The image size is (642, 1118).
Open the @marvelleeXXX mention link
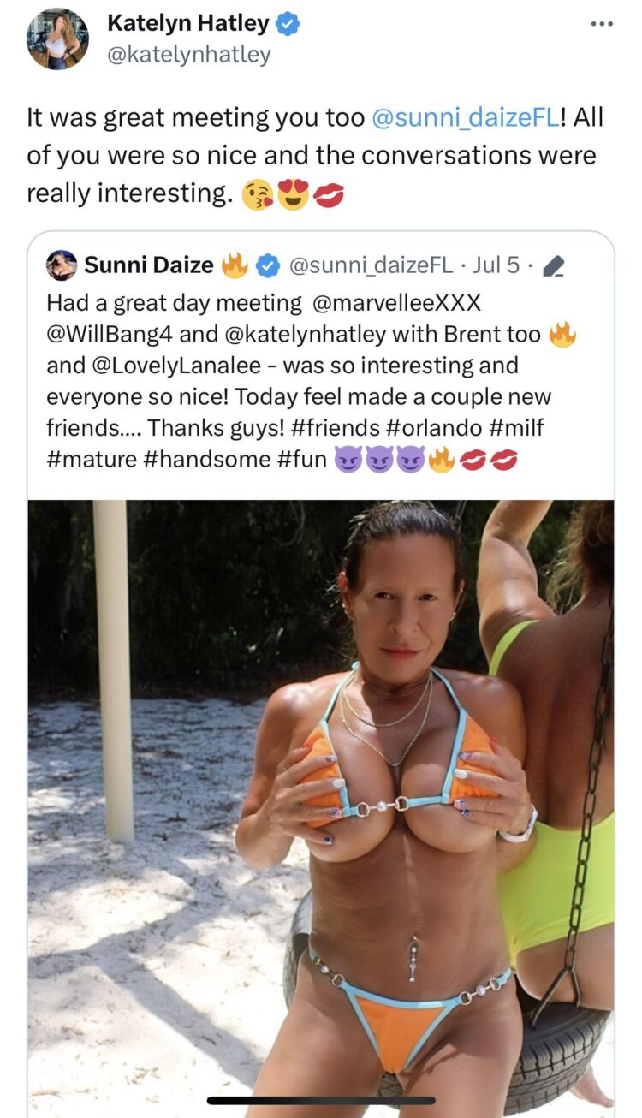click(395, 303)
